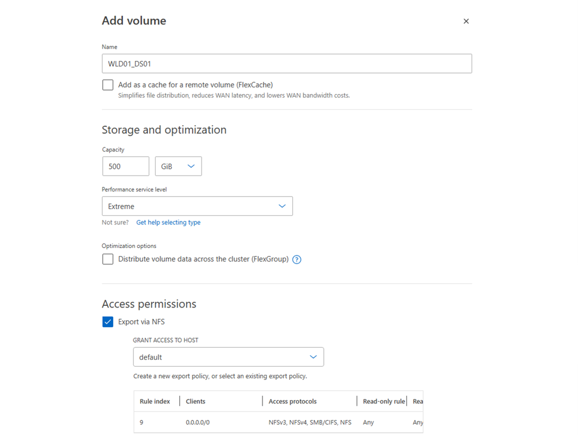Click the volume Name input field
This screenshot has width=579, height=435.
tap(287, 64)
